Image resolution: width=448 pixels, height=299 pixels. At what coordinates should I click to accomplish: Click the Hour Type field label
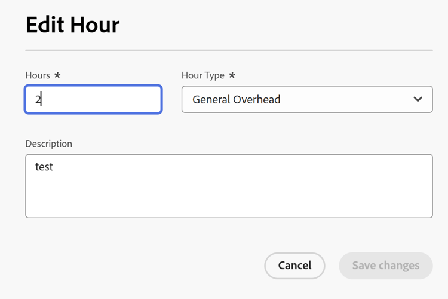(203, 75)
